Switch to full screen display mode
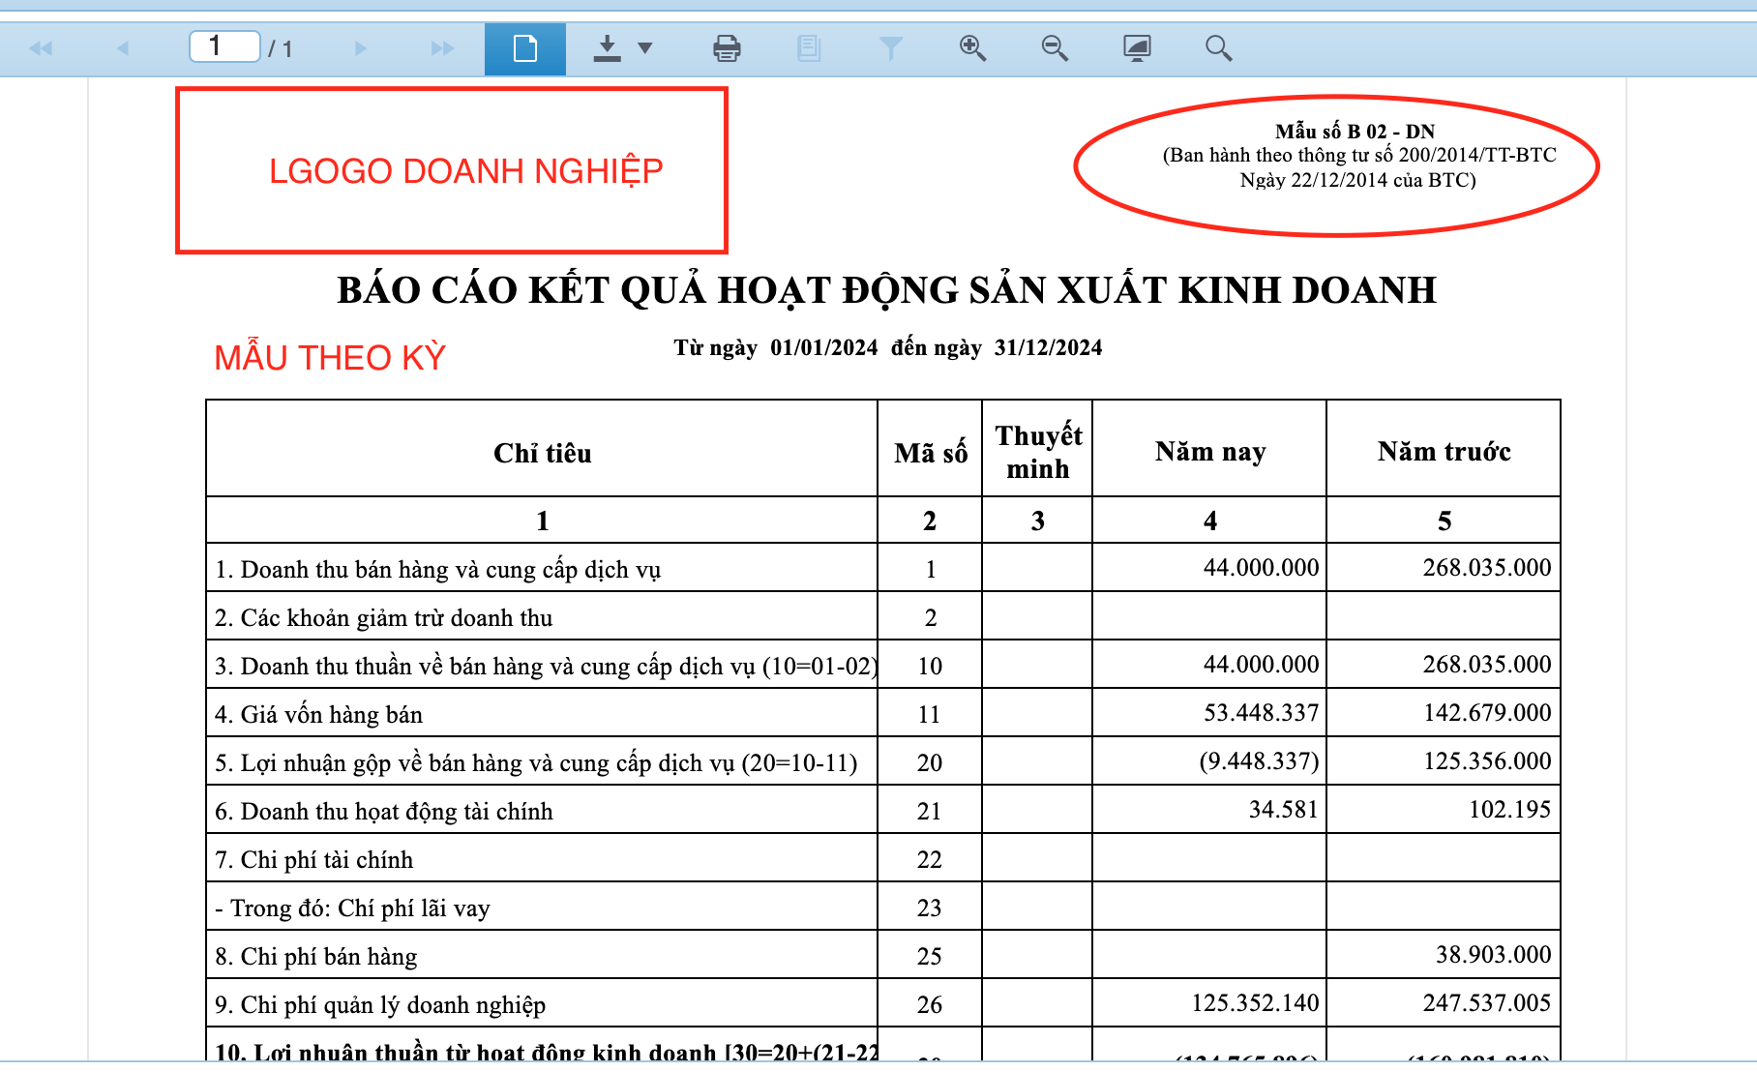 (x=1137, y=48)
